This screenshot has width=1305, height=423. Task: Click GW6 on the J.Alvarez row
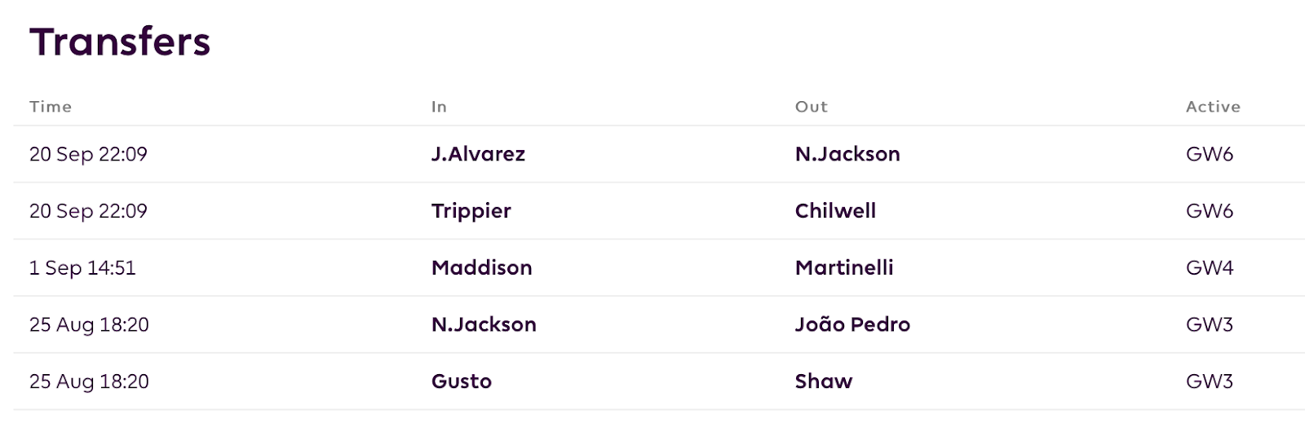coord(1210,154)
